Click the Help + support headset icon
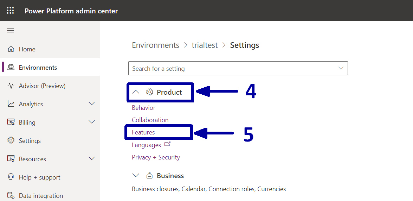This screenshot has width=413, height=201. click(x=11, y=177)
